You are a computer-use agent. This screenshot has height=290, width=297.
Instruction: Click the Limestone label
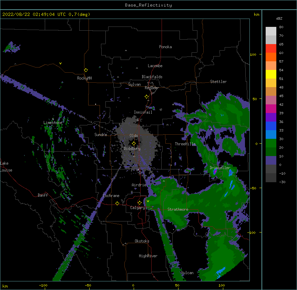coord(53,123)
